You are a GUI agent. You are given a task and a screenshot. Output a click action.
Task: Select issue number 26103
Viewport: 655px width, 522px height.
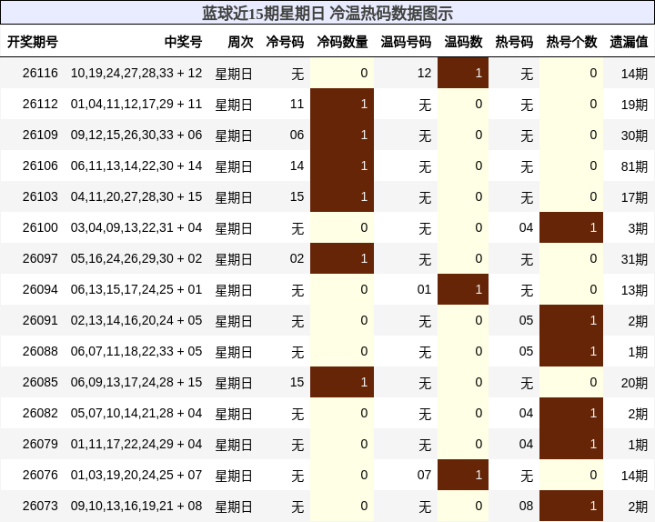(40, 196)
